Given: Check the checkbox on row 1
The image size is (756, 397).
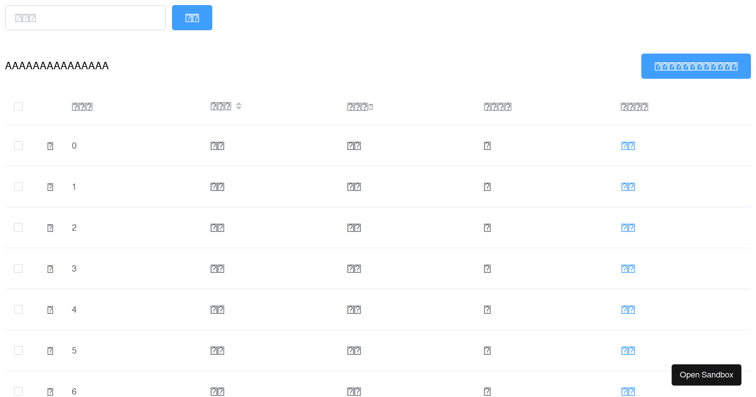Looking at the screenshot, I should [18, 186].
